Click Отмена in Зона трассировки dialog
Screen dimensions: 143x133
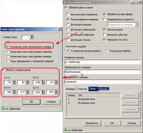coord(51,102)
